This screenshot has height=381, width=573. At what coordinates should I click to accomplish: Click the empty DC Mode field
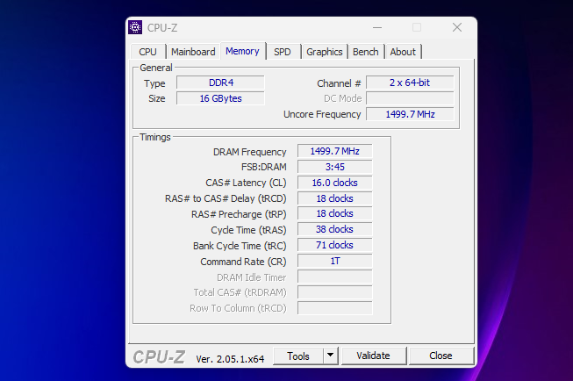[410, 98]
